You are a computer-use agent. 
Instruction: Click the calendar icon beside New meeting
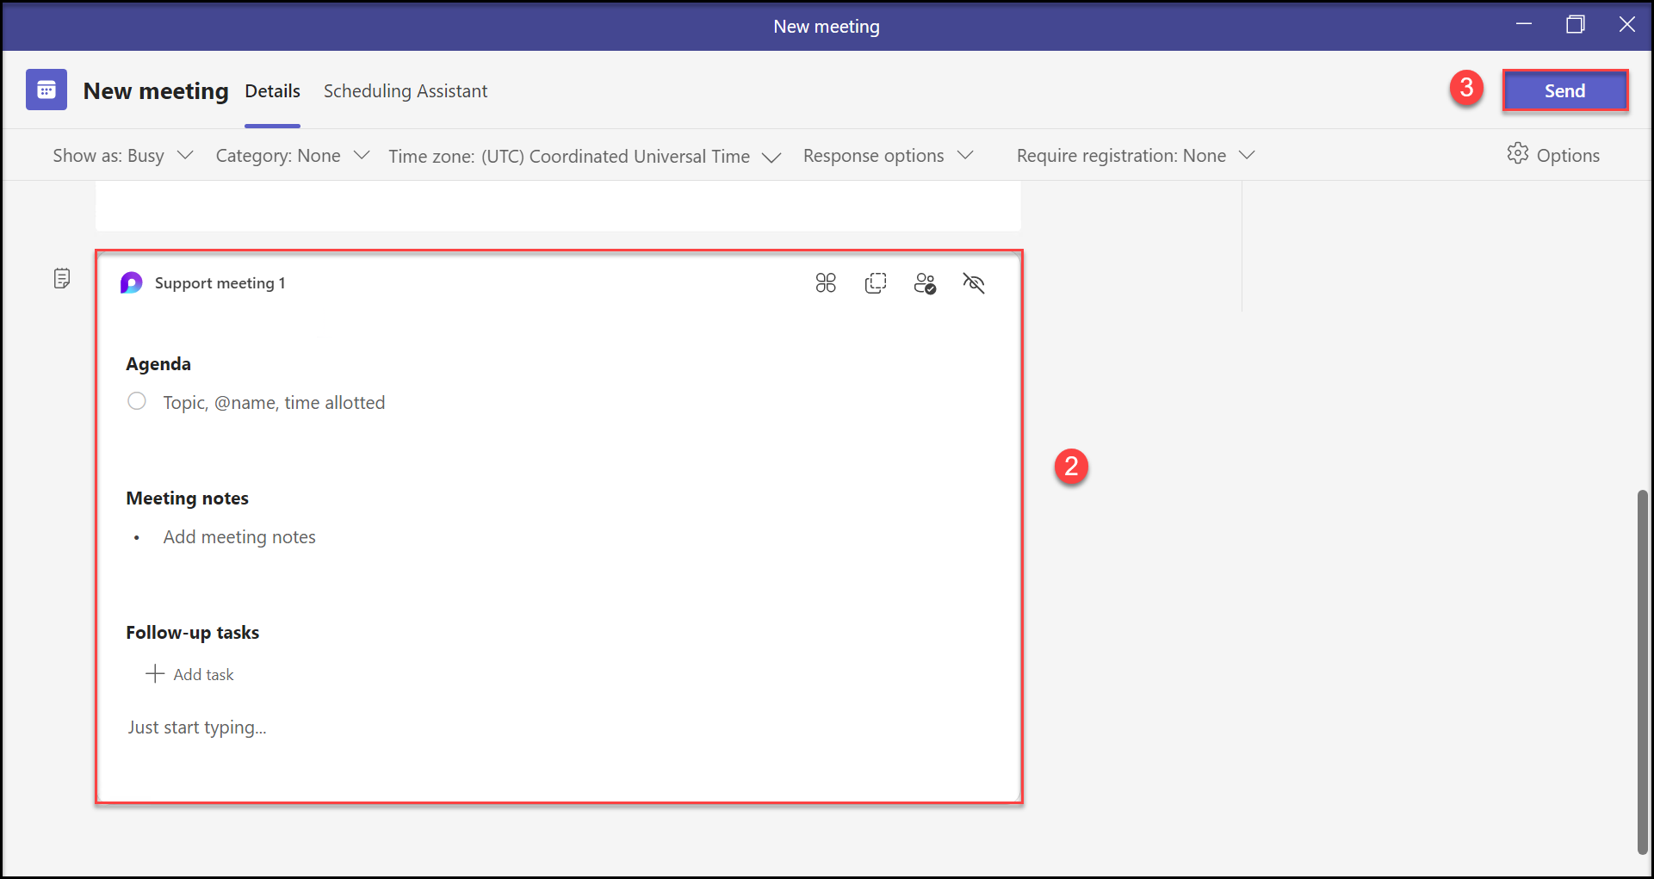click(x=46, y=90)
